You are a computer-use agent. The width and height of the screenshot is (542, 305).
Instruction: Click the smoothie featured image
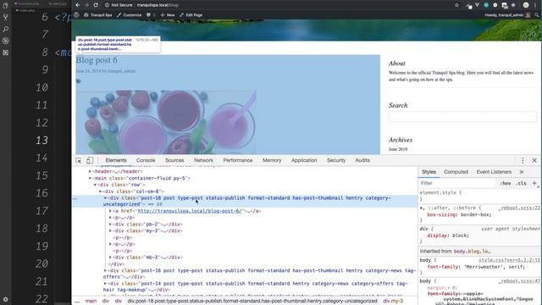pos(166,122)
